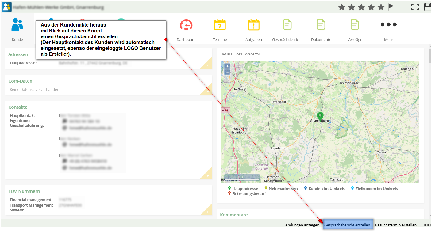Switch to the ABC-ANALYSE tab
The height and width of the screenshot is (232, 431).
tap(248, 54)
